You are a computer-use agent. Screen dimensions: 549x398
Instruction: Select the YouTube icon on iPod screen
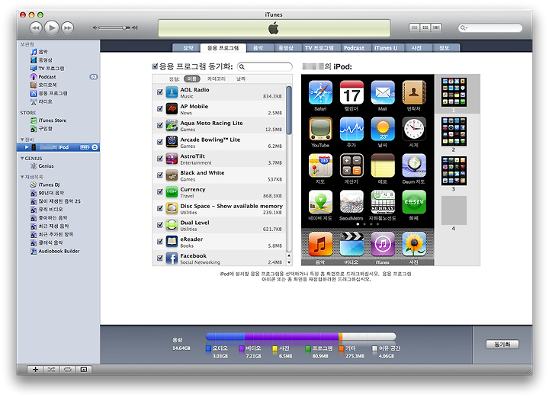(320, 129)
